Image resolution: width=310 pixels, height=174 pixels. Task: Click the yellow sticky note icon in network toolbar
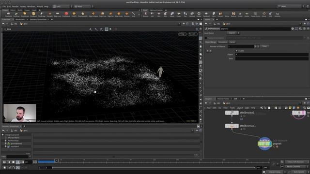[290, 108]
